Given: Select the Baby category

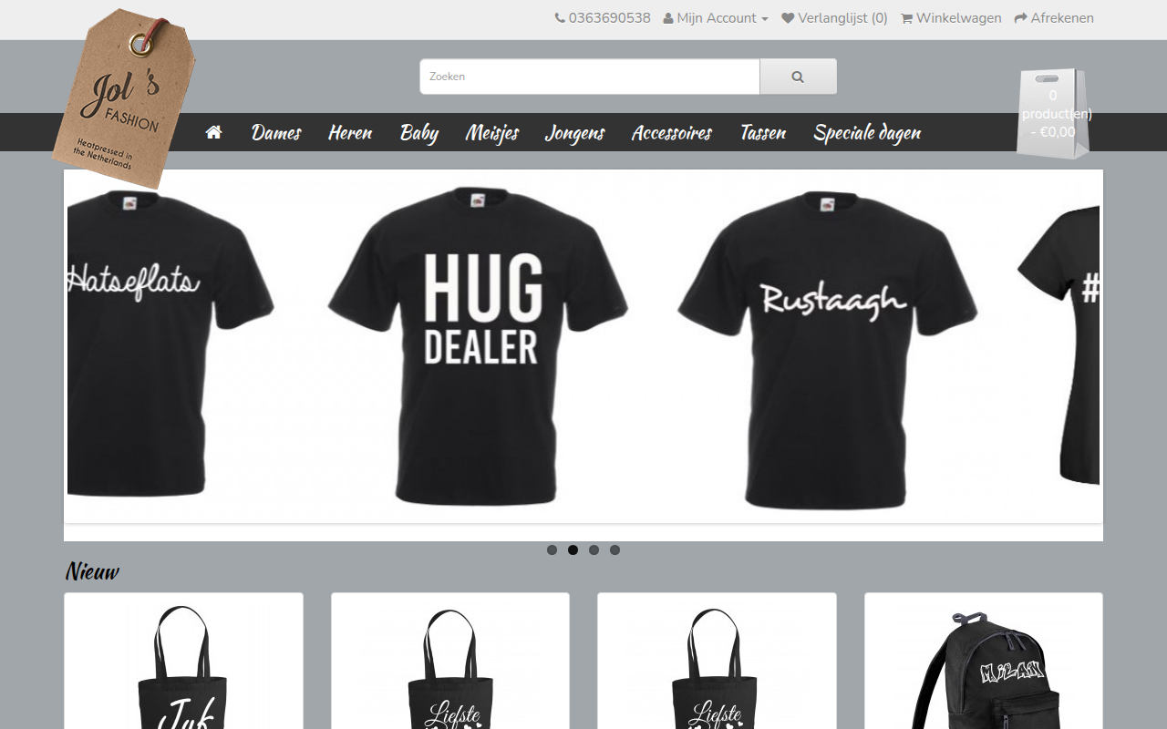Looking at the screenshot, I should [x=419, y=132].
